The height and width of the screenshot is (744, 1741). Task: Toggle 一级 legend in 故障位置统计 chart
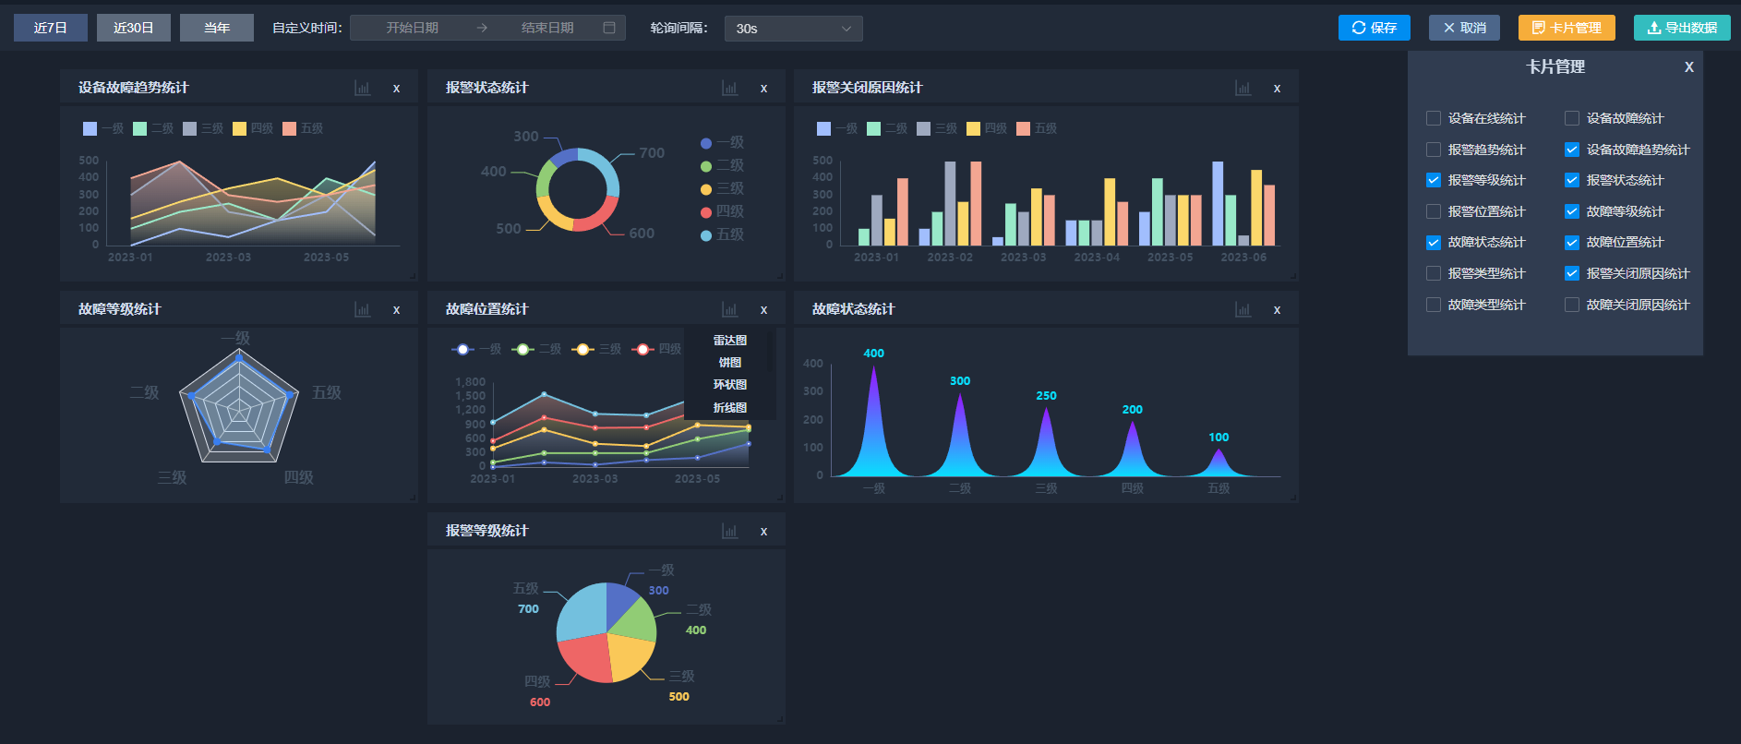(x=476, y=349)
